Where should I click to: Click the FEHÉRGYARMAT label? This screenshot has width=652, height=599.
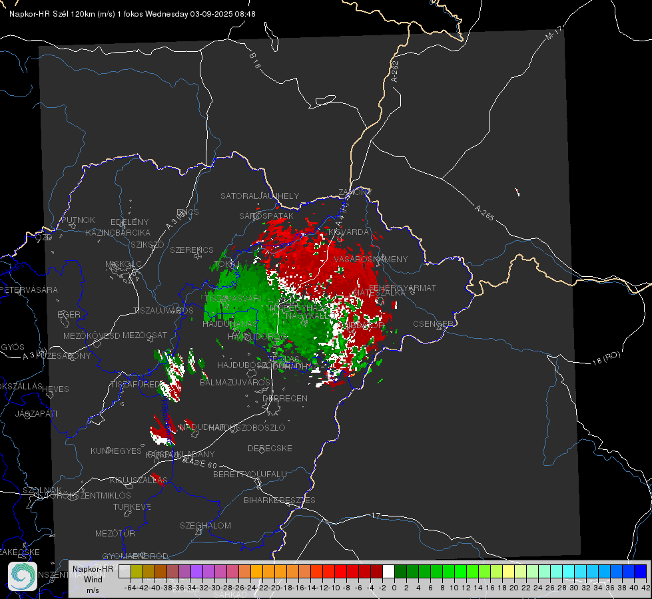point(402,288)
